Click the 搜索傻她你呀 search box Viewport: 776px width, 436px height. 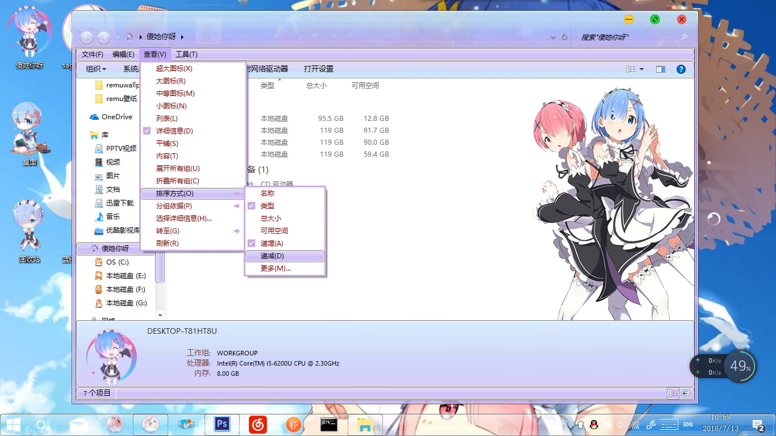pos(631,37)
